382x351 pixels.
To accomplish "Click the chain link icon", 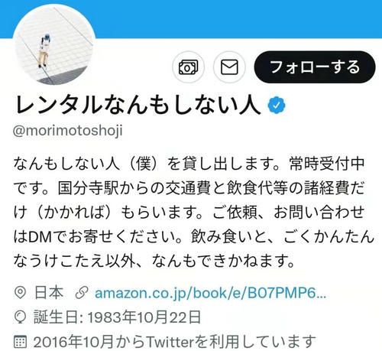I will 82,293.
